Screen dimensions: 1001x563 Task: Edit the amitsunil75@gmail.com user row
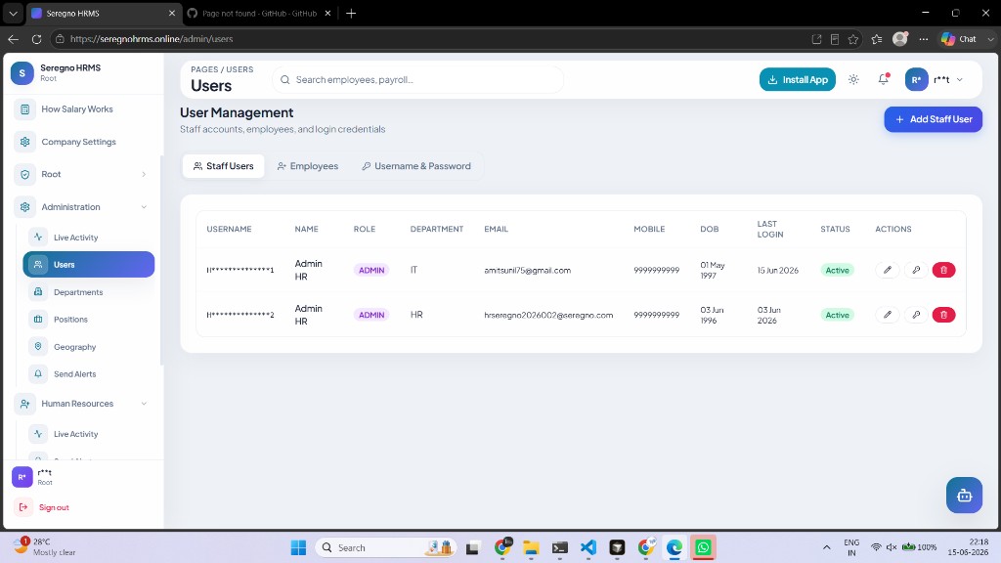point(888,270)
